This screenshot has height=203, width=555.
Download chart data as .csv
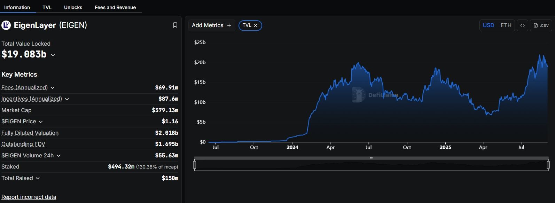(x=541, y=25)
